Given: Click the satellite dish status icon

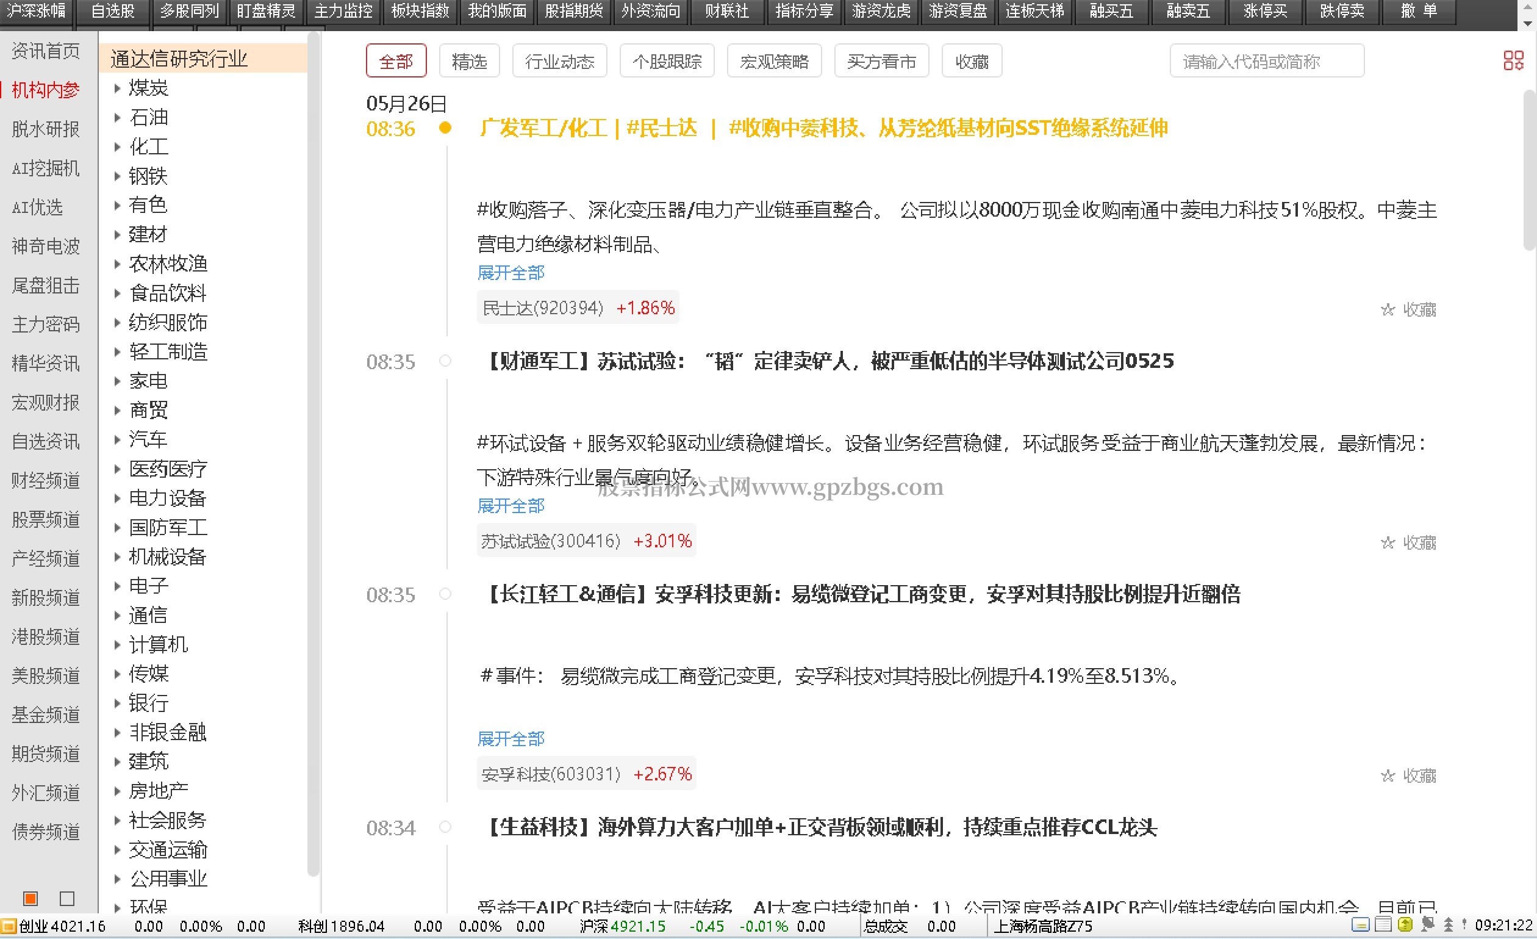Looking at the screenshot, I should coord(1428,924).
